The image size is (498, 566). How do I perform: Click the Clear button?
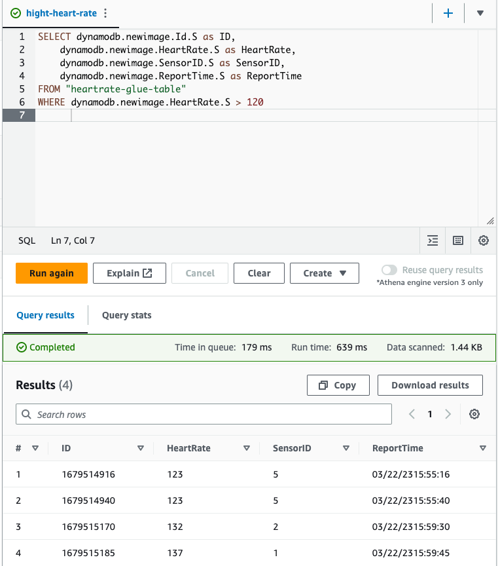click(x=259, y=273)
